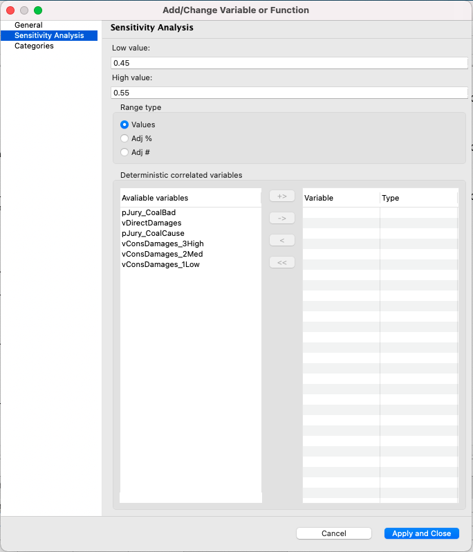The height and width of the screenshot is (552, 473).
Task: Select pJury_CoalBad in available variables
Action: (148, 213)
